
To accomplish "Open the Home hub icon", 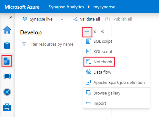I will [x=7, y=30].
